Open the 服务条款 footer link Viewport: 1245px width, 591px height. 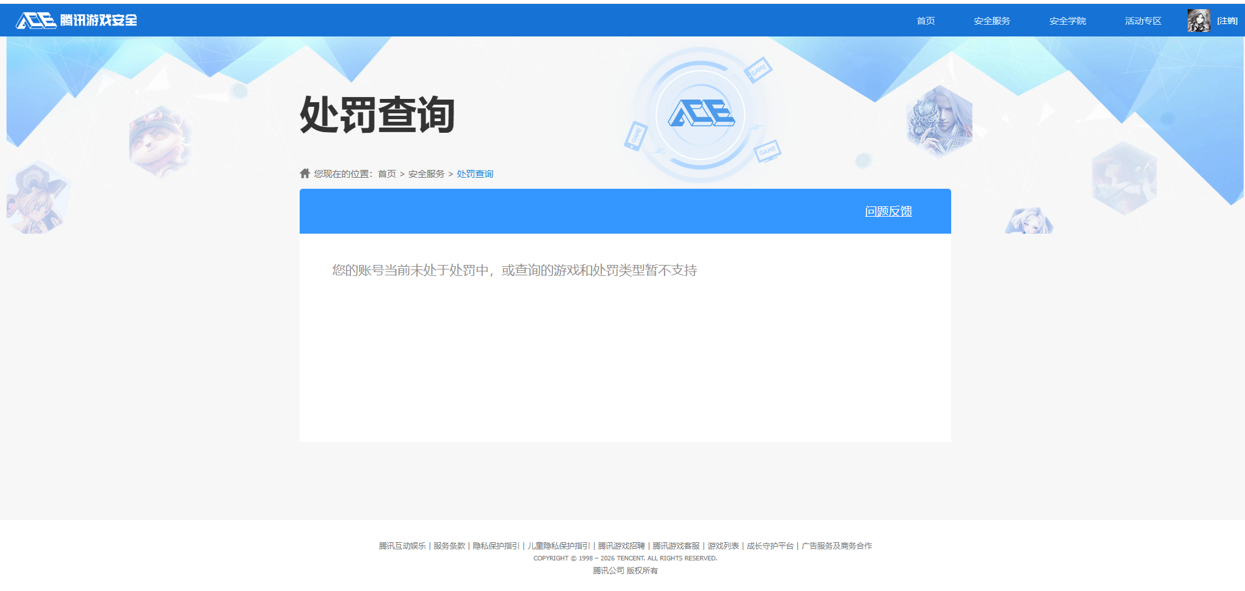(x=450, y=546)
